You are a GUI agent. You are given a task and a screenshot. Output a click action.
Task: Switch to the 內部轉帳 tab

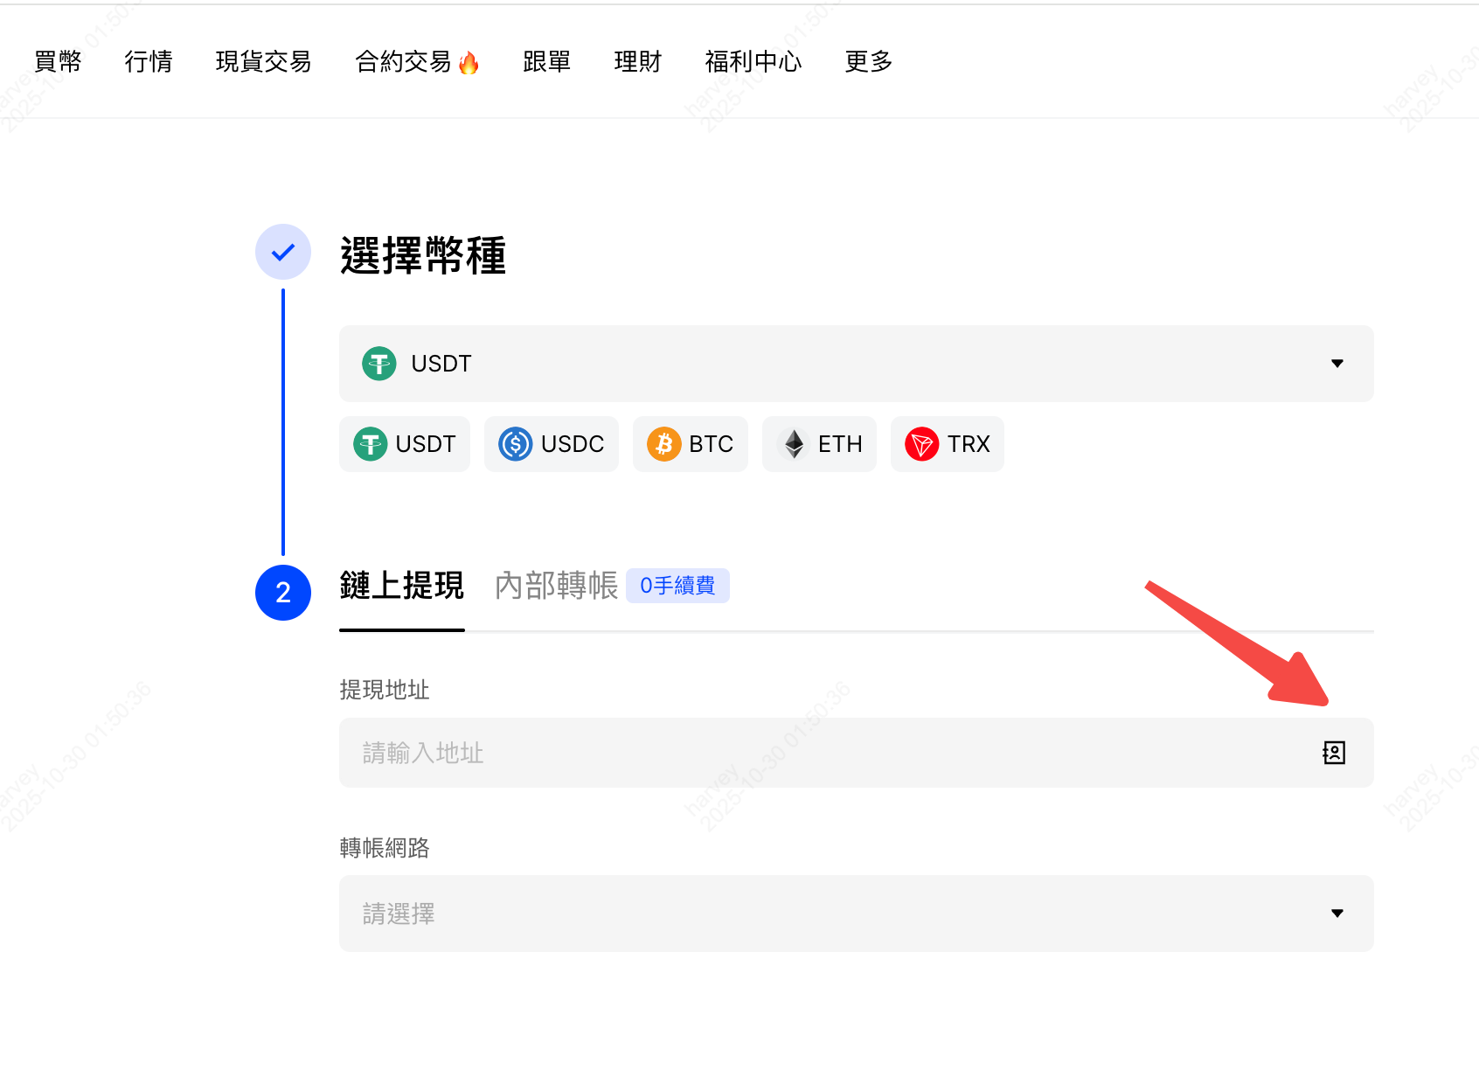(x=556, y=587)
